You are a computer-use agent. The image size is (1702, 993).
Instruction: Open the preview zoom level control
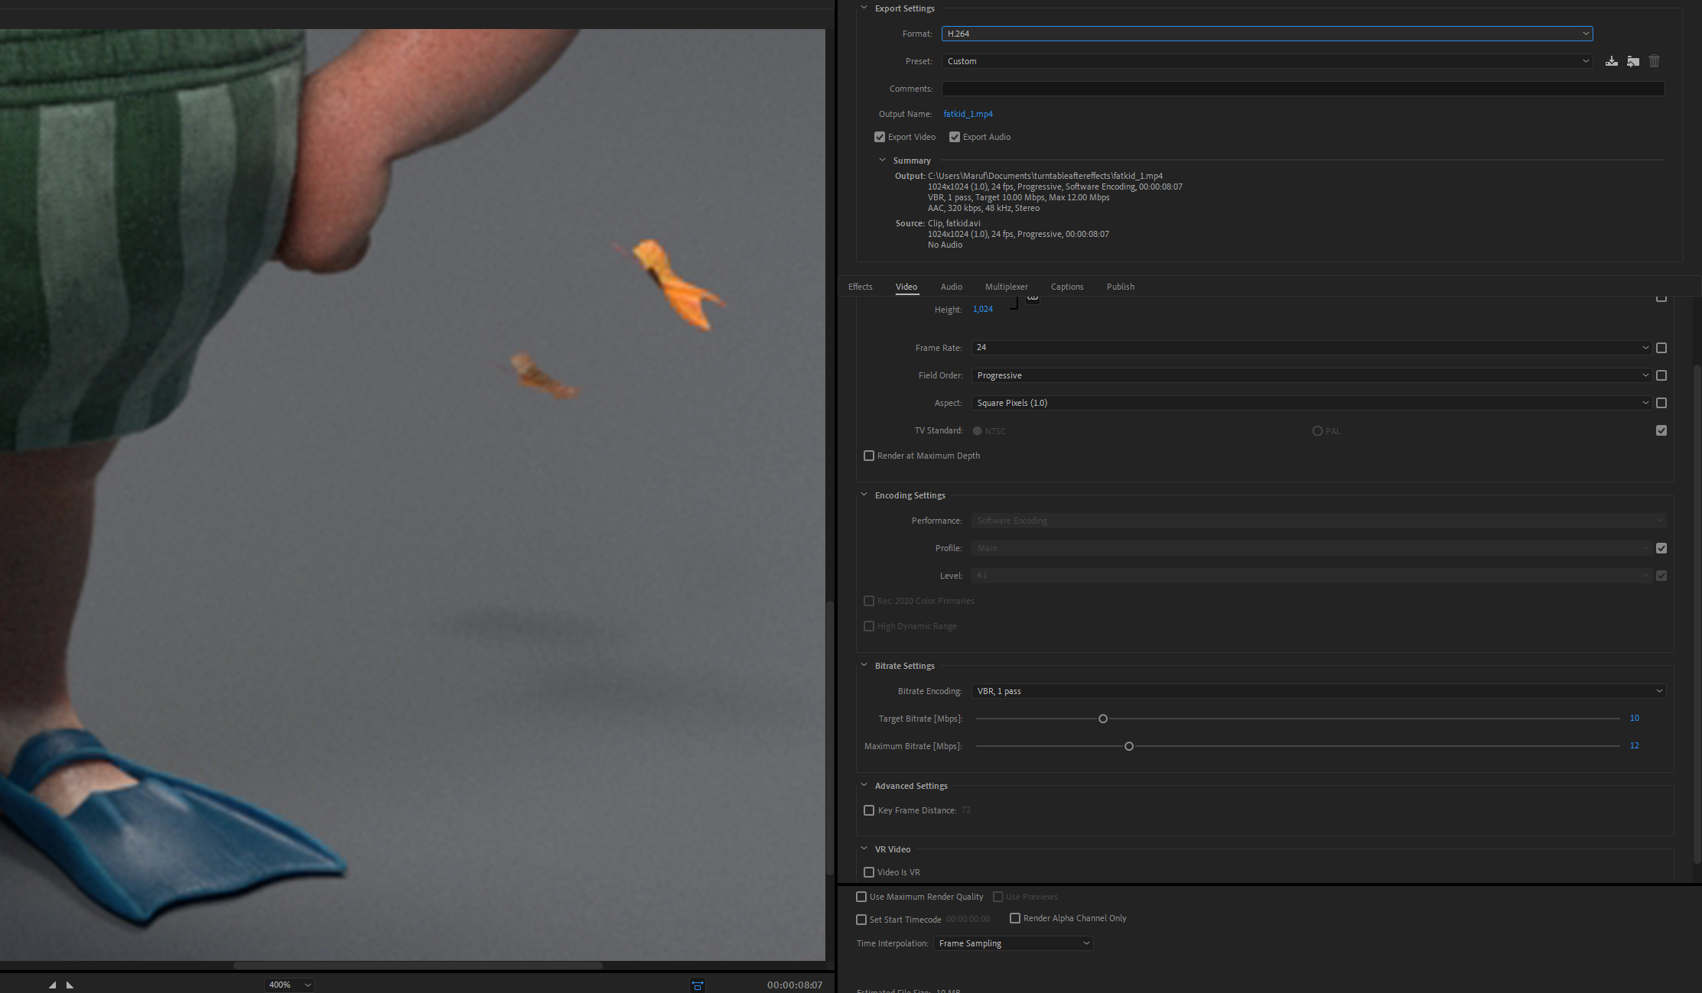click(x=288, y=985)
